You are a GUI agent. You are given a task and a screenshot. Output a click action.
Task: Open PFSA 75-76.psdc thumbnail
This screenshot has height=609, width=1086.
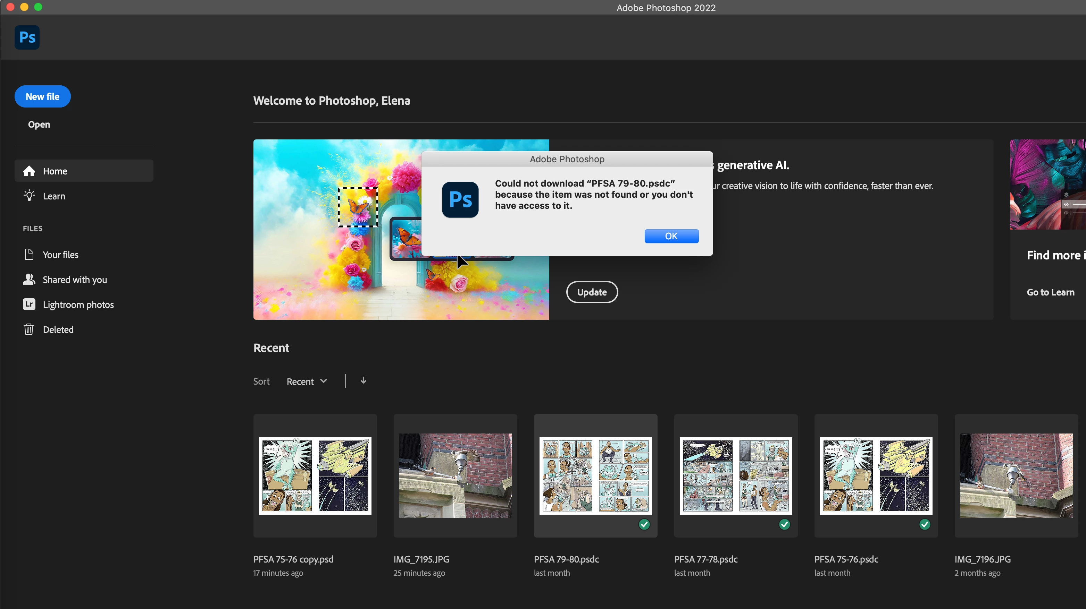pos(876,475)
